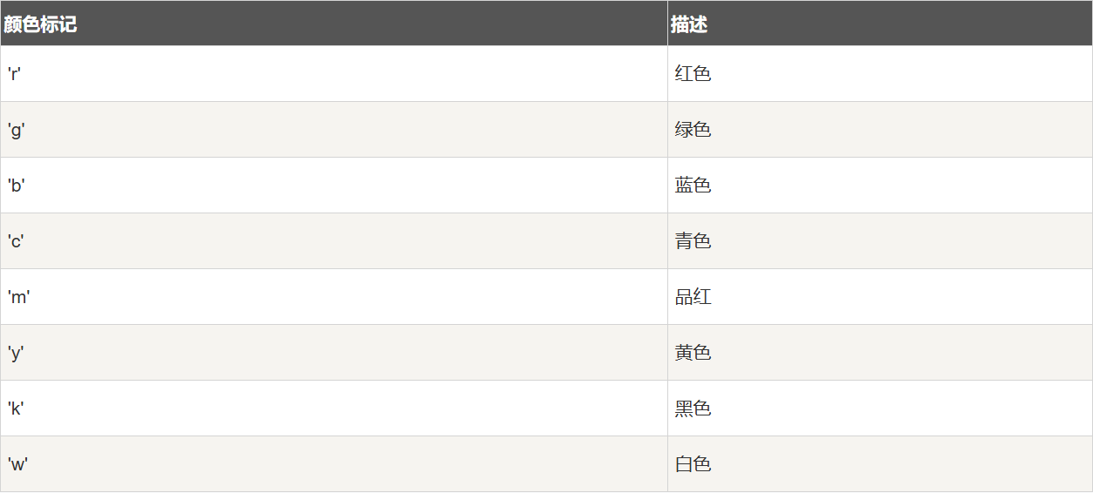Select the 'y' color code cell
Viewport: 1093px width, 493px height.
(16, 353)
